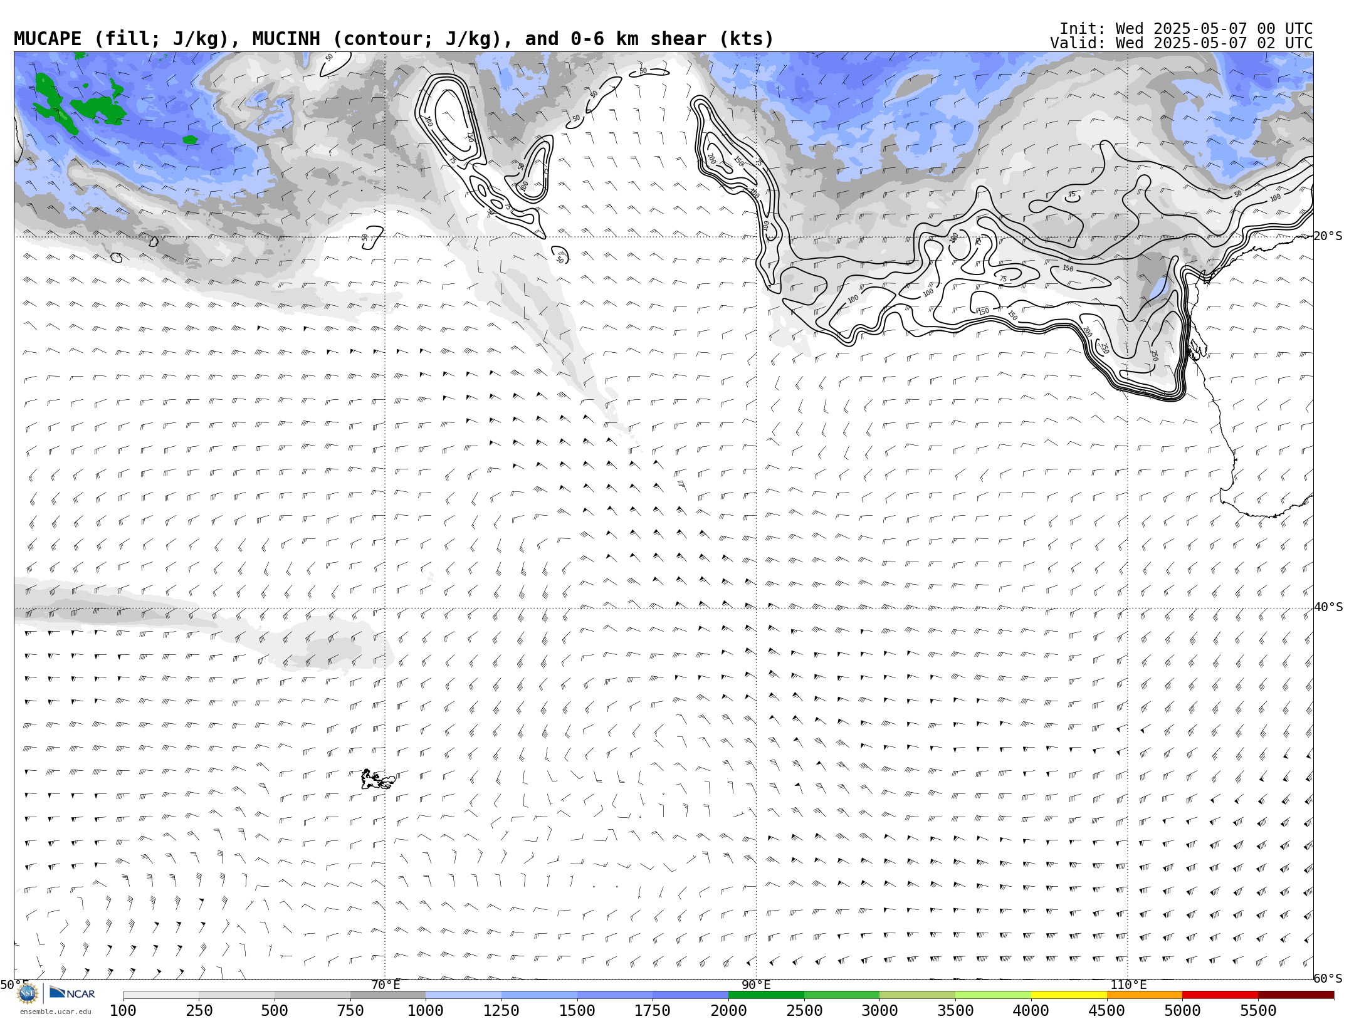Click the colorbar label 100

pos(123,1011)
